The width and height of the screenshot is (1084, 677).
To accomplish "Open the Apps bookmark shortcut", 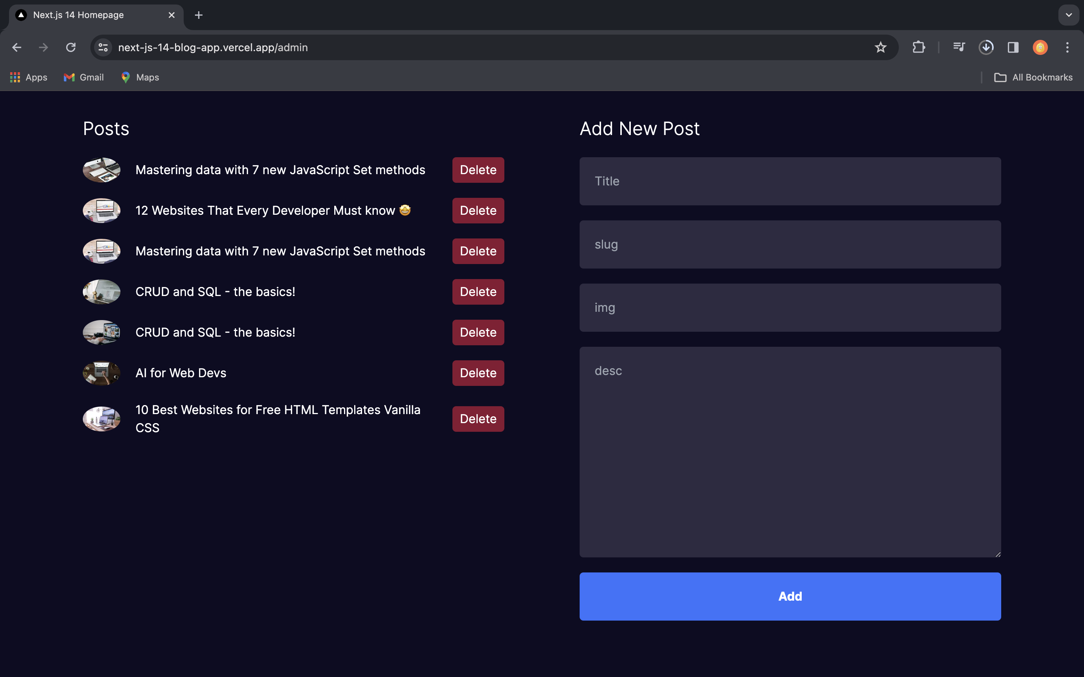I will point(29,77).
